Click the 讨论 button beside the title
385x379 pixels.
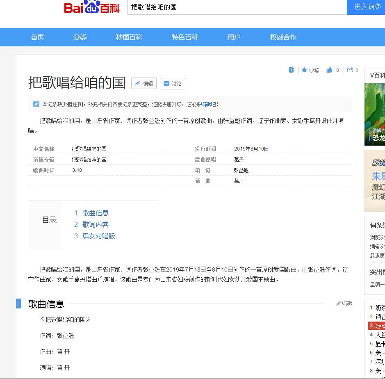(172, 84)
